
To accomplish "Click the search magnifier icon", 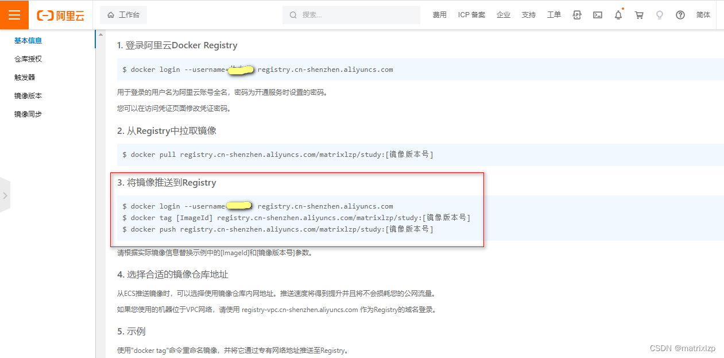I will (293, 15).
